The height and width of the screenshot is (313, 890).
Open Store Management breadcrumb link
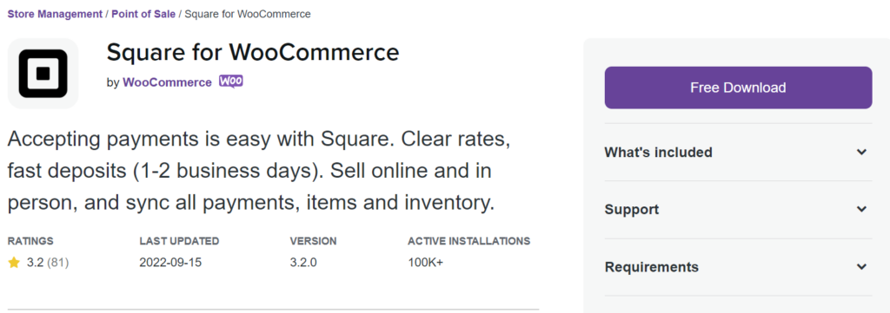[x=55, y=14]
